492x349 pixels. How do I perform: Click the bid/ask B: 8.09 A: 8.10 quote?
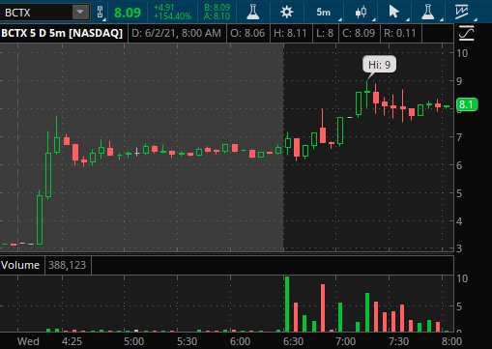tap(217, 12)
